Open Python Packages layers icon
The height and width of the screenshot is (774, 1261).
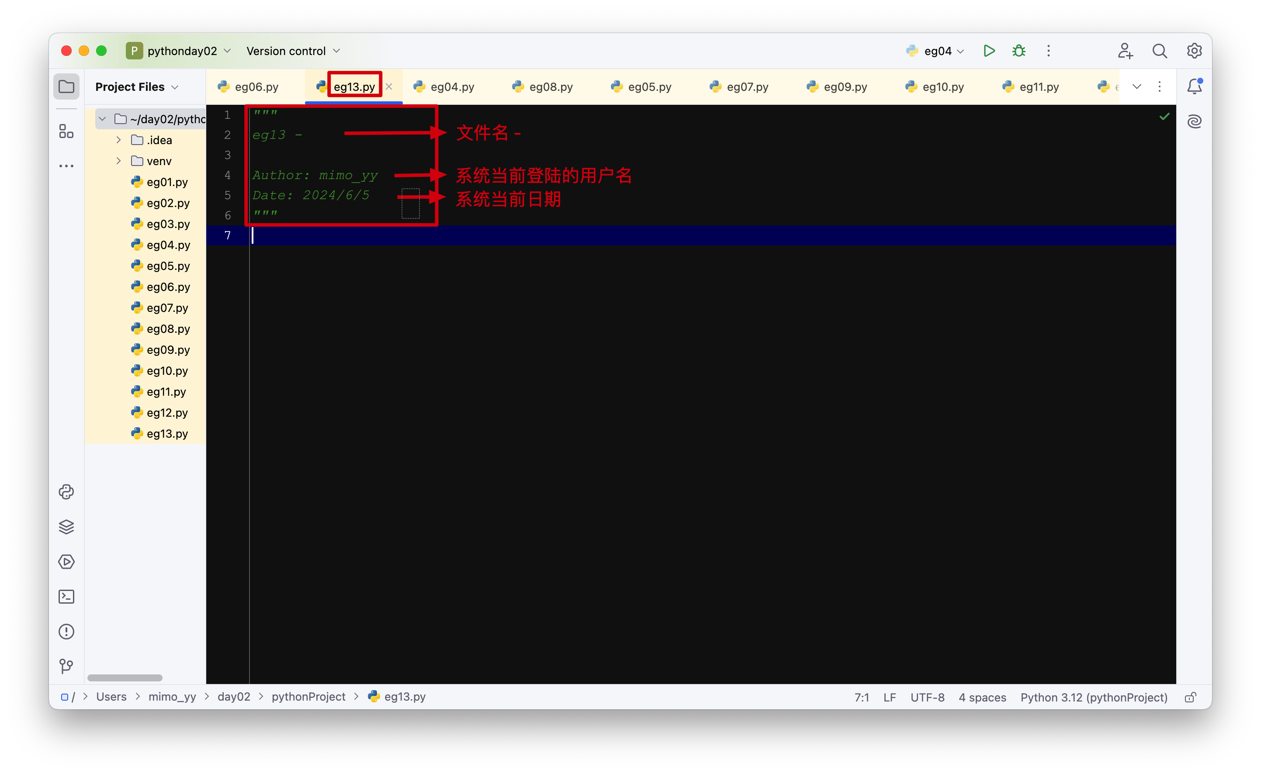[x=66, y=527]
